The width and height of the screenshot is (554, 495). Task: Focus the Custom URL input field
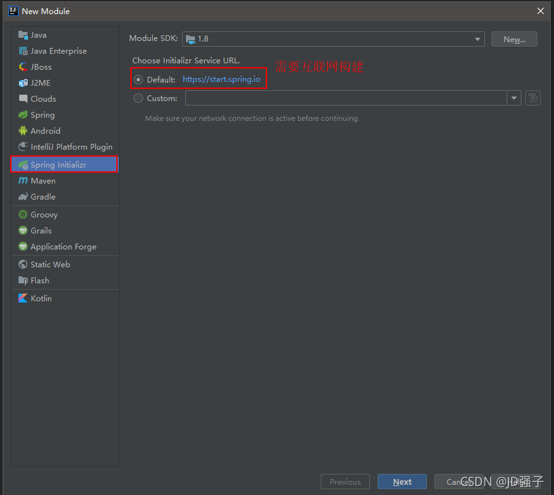pyautogui.click(x=346, y=98)
